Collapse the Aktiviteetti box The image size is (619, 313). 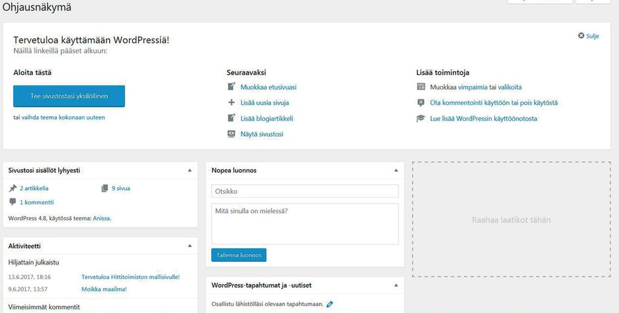point(189,246)
